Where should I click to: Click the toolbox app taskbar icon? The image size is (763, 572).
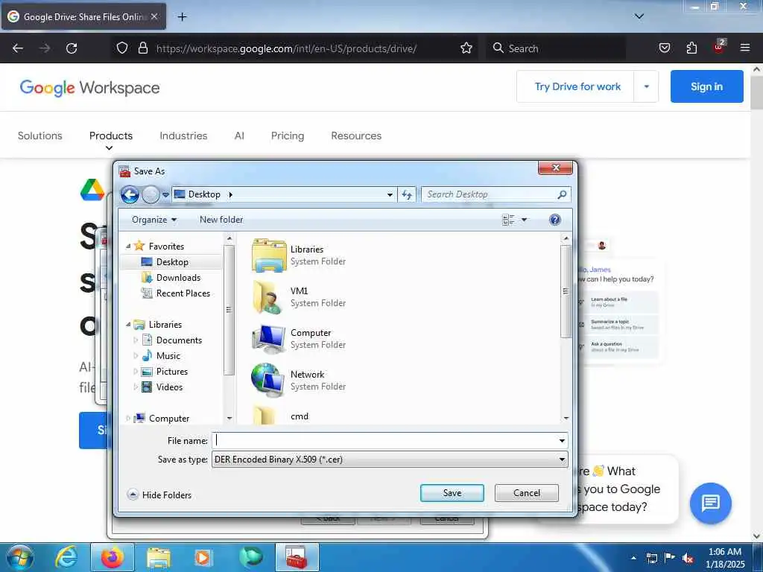tap(297, 557)
